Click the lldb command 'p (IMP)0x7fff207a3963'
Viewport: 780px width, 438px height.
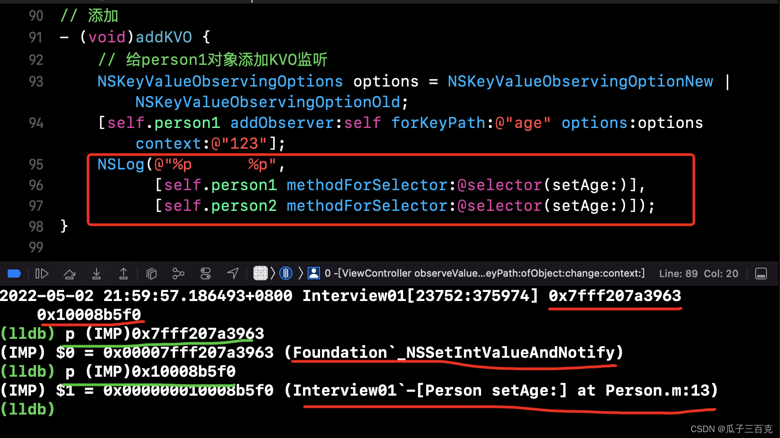tap(165, 333)
